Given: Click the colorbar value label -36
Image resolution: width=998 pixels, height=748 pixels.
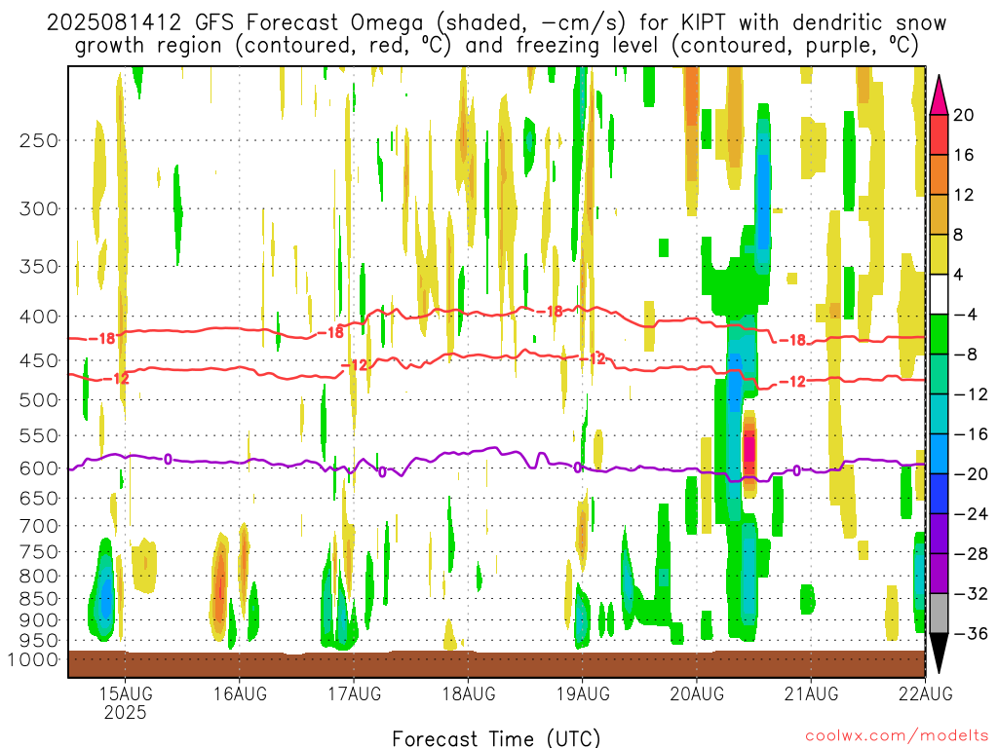Looking at the screenshot, I should coord(971,633).
